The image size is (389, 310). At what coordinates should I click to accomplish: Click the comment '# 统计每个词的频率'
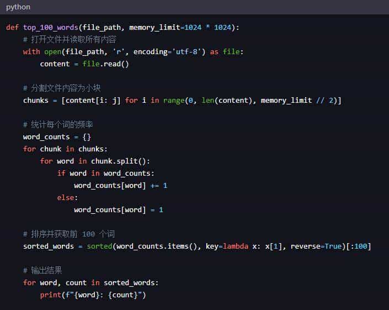(58, 124)
